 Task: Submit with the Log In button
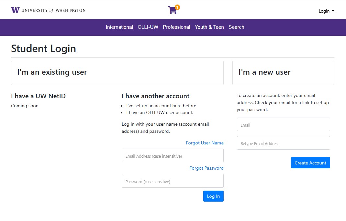(213, 196)
